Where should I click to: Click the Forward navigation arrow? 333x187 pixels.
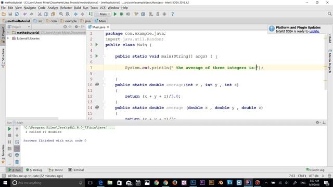[82, 14]
